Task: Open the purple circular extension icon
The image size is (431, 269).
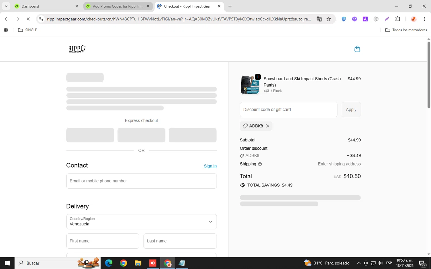Action: click(x=355, y=19)
